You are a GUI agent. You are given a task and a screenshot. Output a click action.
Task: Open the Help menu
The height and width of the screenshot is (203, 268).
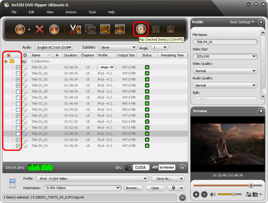(111, 12)
